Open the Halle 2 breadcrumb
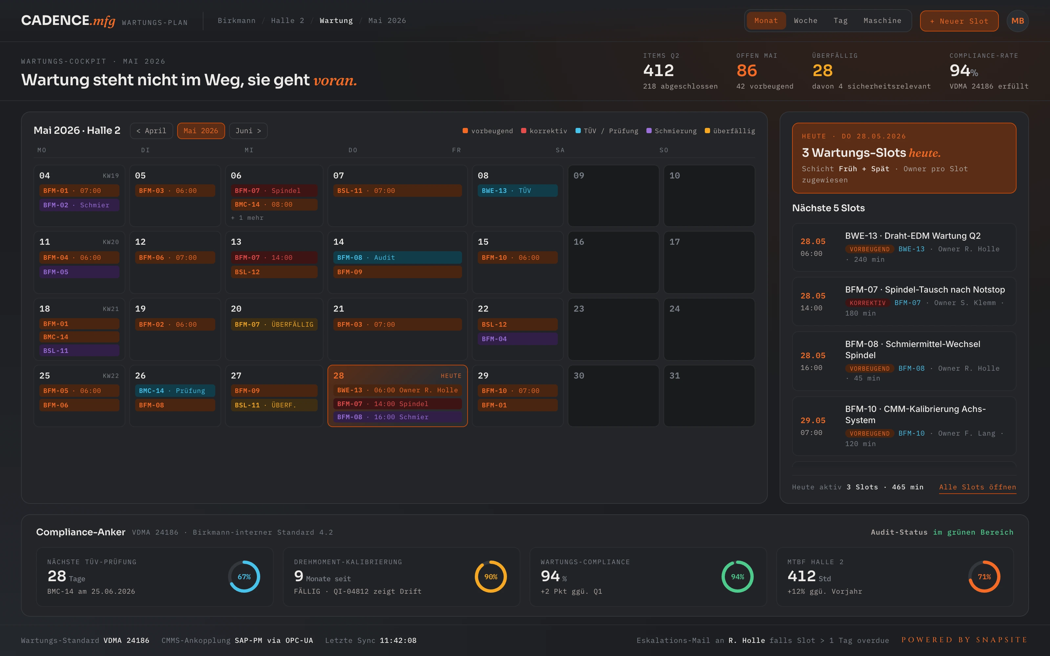This screenshot has height=656, width=1050. coord(288,20)
